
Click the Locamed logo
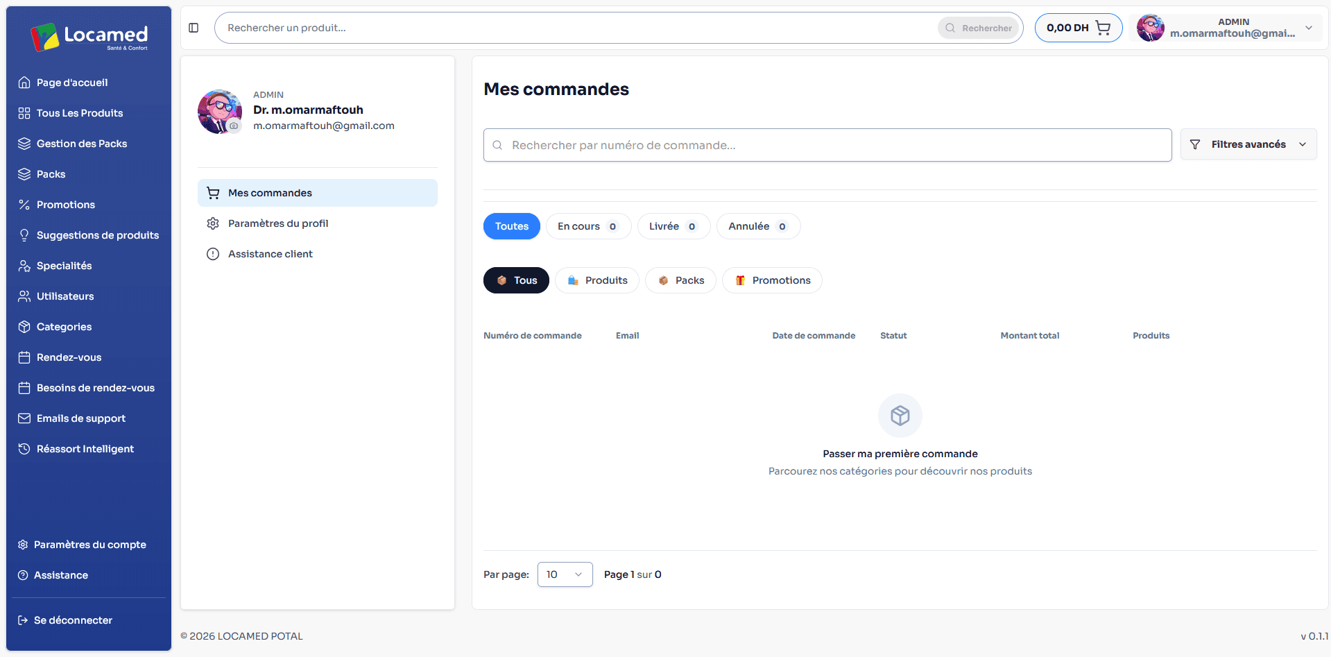[89, 37]
